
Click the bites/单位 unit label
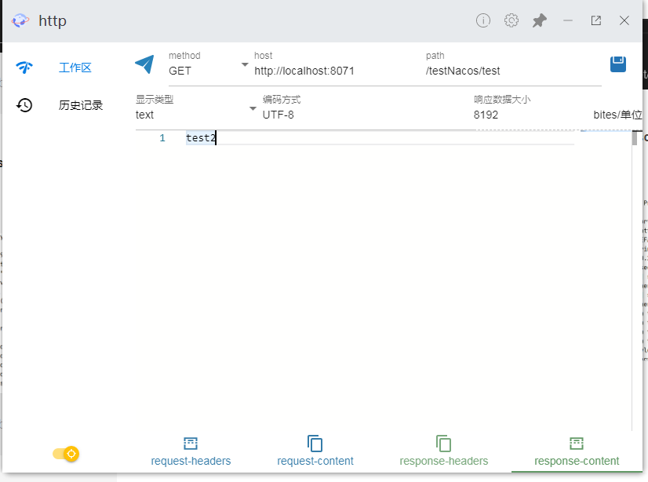(x=617, y=115)
